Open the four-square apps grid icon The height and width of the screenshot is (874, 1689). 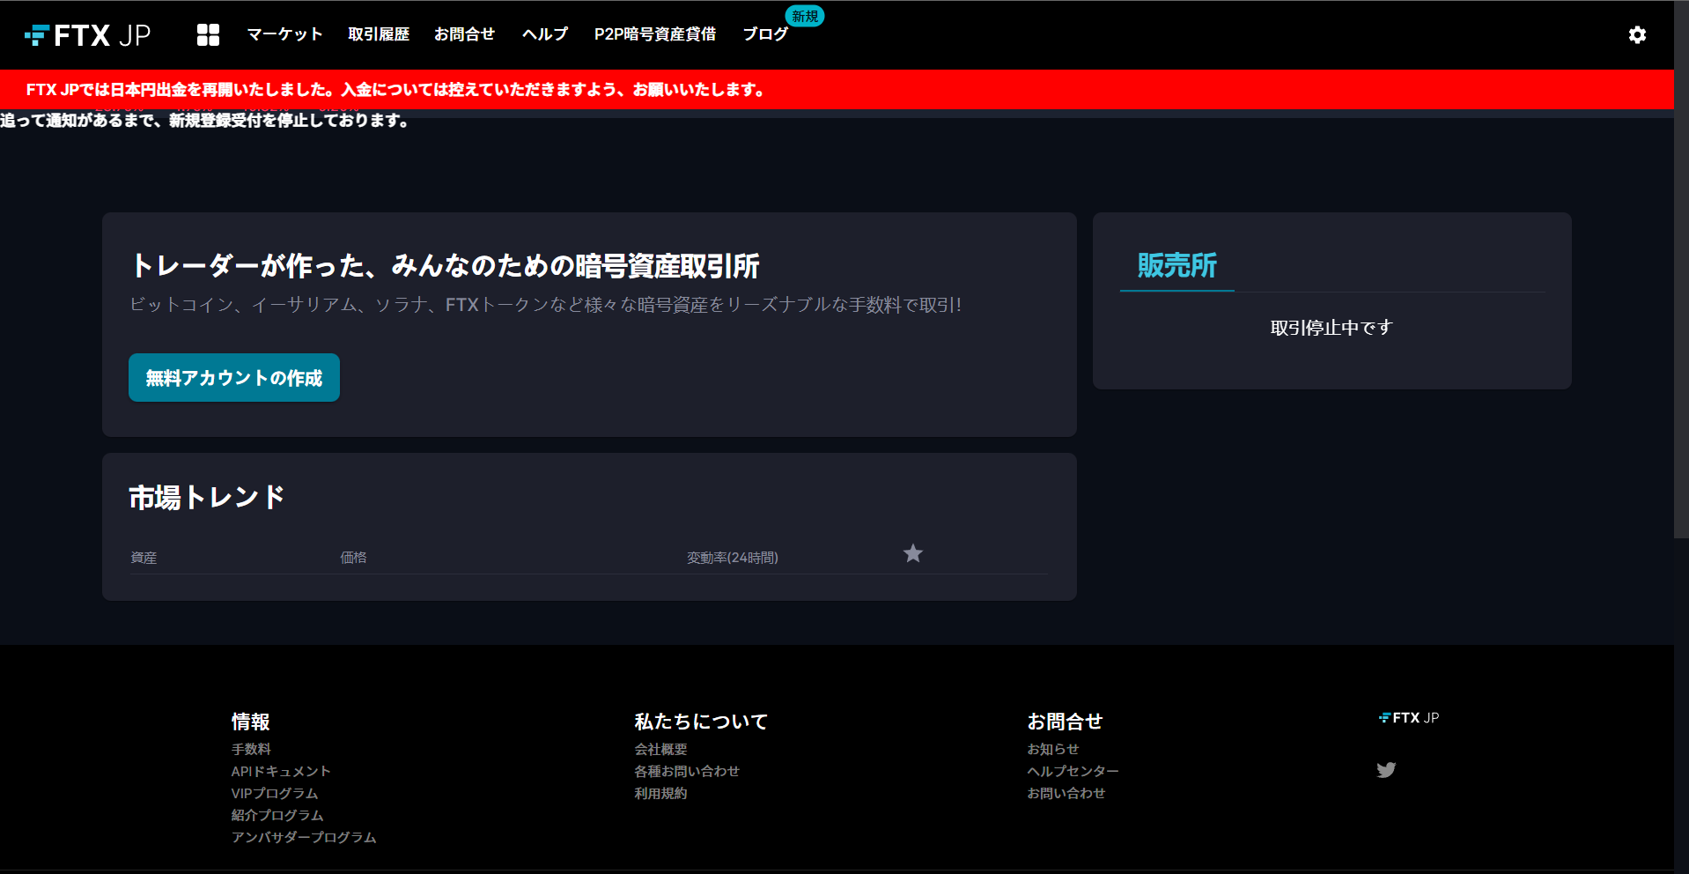pyautogui.click(x=208, y=35)
